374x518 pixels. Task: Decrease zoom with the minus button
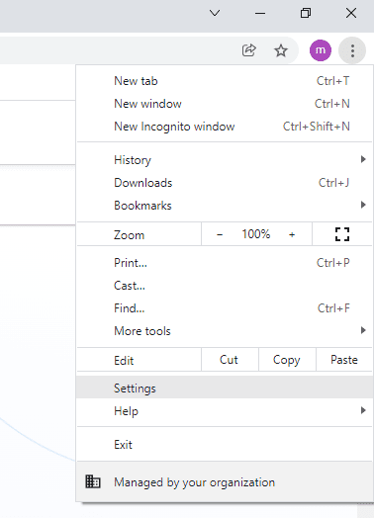point(220,234)
